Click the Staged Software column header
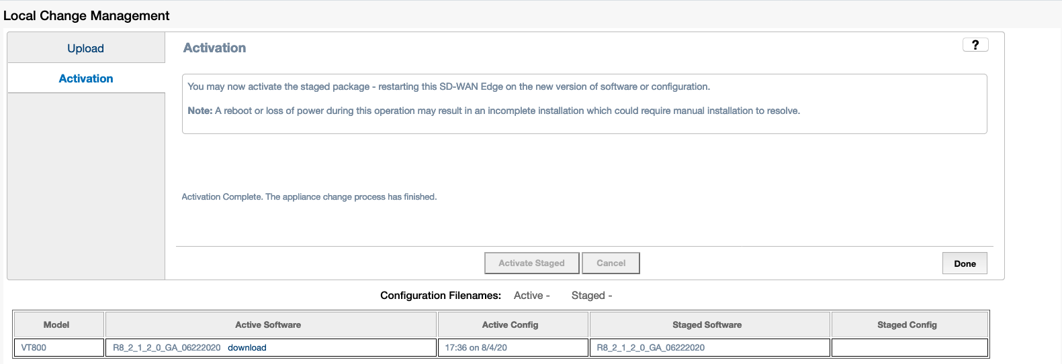This screenshot has height=364, width=1062. click(707, 325)
